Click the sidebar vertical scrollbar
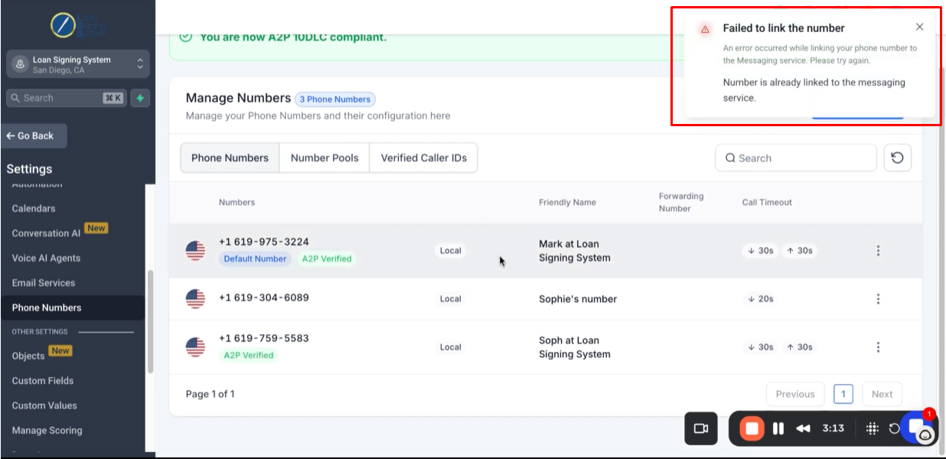The height and width of the screenshot is (459, 946). coord(151,321)
